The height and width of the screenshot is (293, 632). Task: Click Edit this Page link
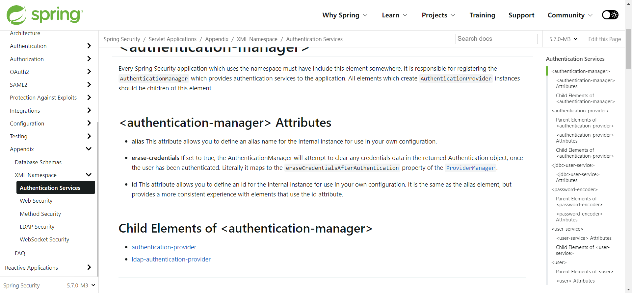[604, 39]
